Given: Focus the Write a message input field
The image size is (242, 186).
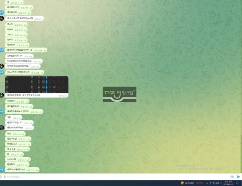Looking at the screenshot, I should point(116,177).
